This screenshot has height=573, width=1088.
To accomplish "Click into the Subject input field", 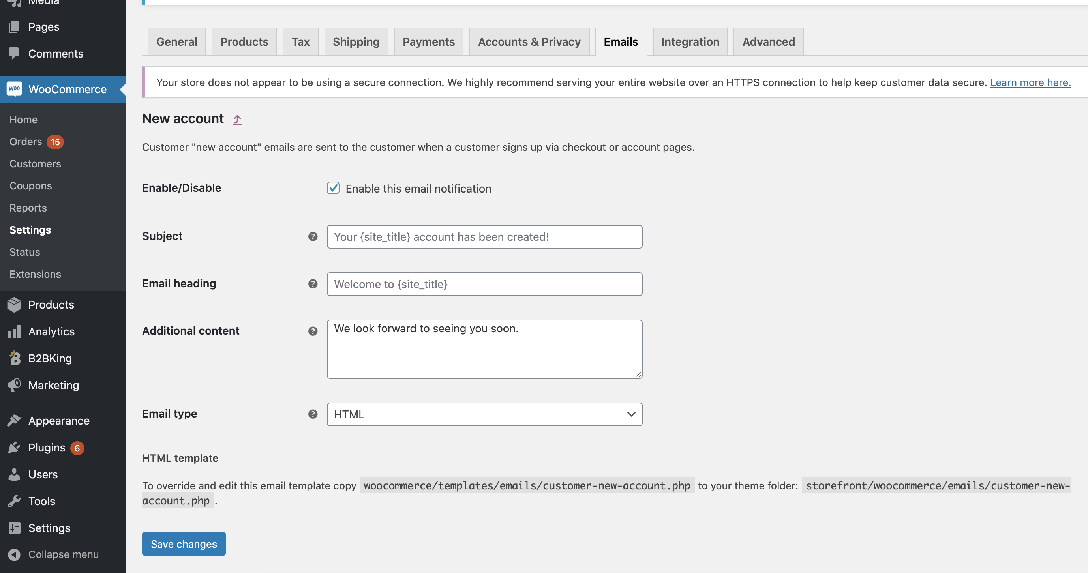I will 484,236.
